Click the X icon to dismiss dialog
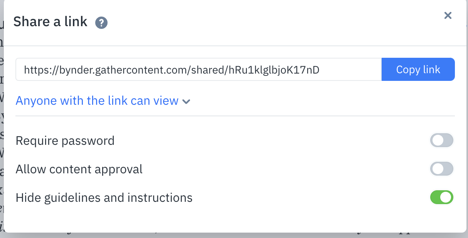This screenshot has width=468, height=238. (448, 15)
